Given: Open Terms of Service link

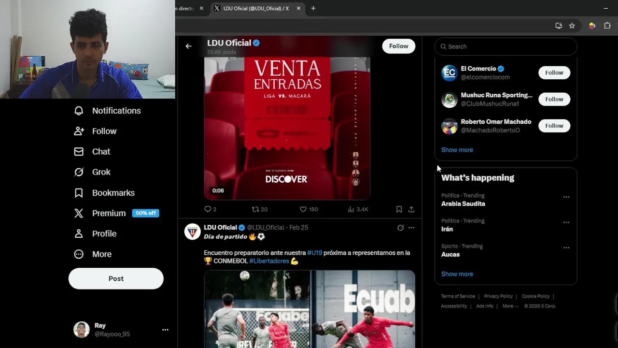Looking at the screenshot, I should pyautogui.click(x=458, y=296).
